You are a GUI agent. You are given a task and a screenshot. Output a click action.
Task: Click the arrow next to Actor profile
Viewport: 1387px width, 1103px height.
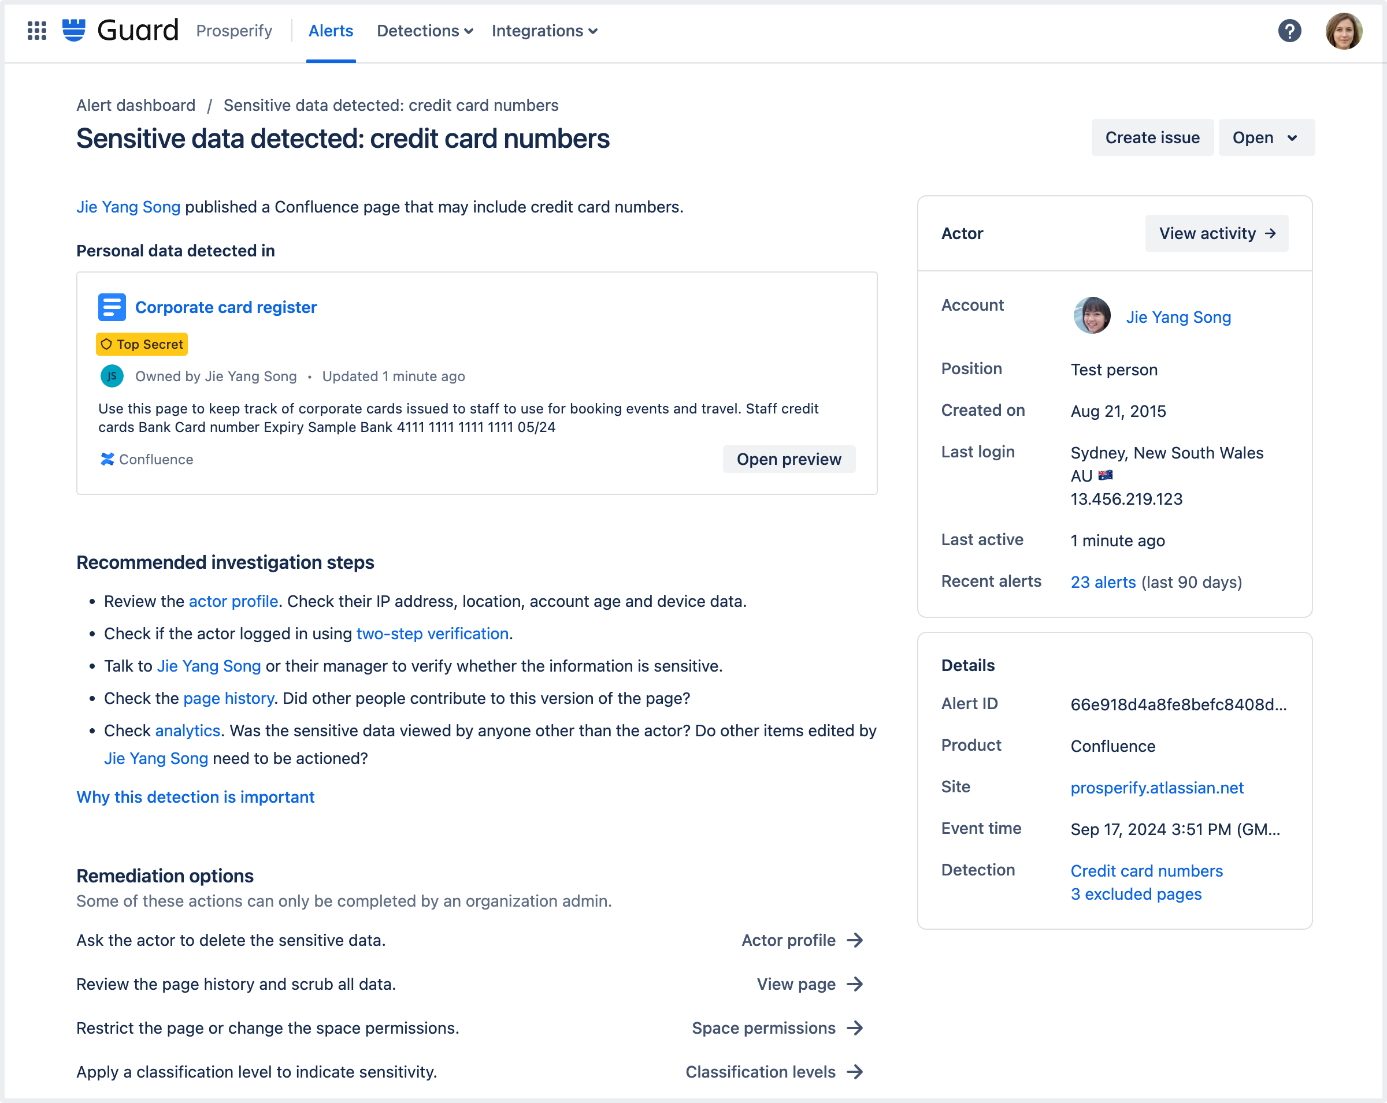pos(855,940)
